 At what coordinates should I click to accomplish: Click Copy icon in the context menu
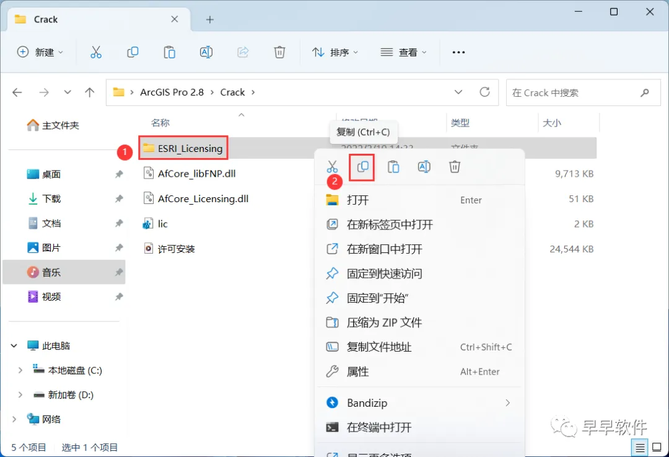point(362,167)
